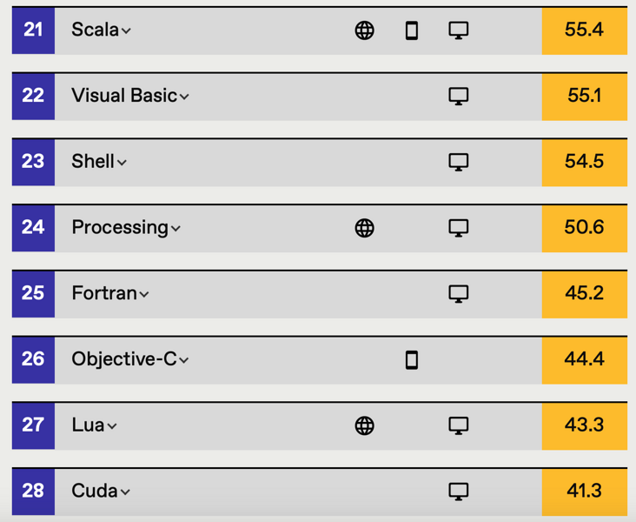Expand the Visual Basic dropdown chevron
The height and width of the screenshot is (522, 636).
[184, 97]
